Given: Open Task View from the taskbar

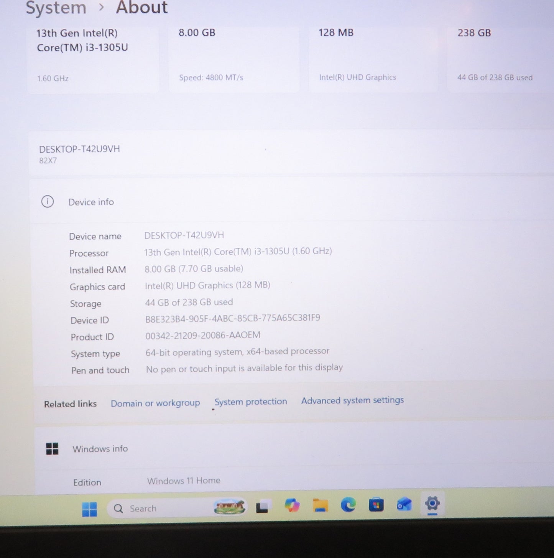Looking at the screenshot, I should (x=263, y=507).
